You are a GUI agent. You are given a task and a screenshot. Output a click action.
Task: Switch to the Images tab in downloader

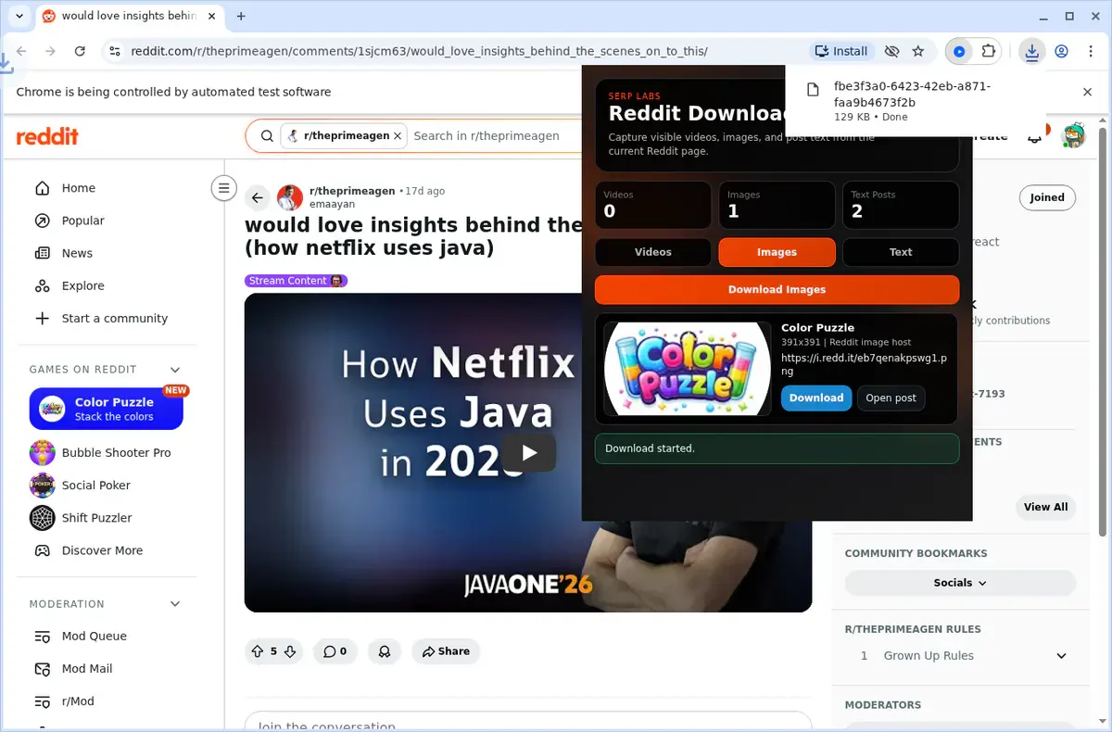click(x=777, y=252)
